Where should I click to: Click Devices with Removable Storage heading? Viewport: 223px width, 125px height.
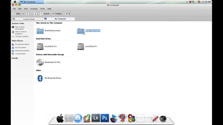click(50, 55)
